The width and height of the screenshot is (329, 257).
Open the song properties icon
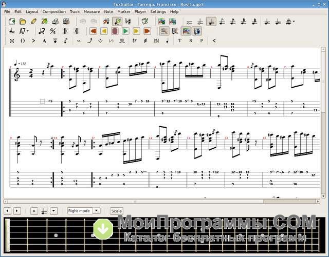click(145, 22)
